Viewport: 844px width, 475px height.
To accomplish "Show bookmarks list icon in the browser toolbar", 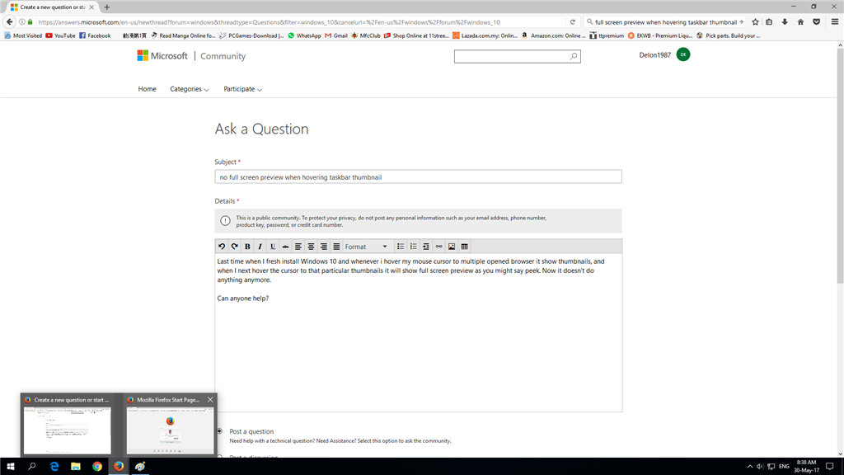I will tap(769, 22).
